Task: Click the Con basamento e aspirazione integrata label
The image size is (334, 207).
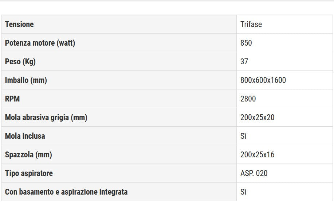Action: click(x=66, y=192)
